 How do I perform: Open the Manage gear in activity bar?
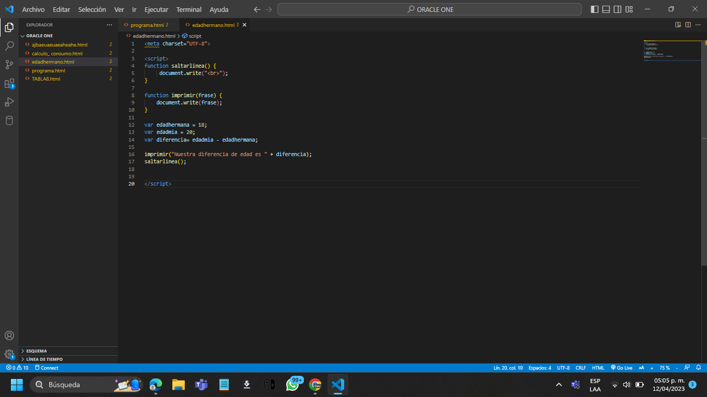coord(9,354)
